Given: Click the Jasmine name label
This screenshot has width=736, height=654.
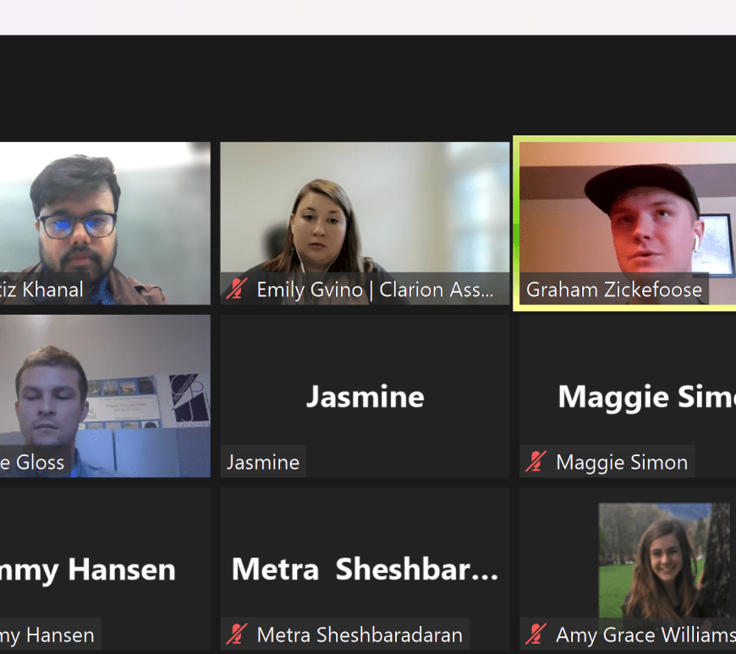Looking at the screenshot, I should point(263,462).
